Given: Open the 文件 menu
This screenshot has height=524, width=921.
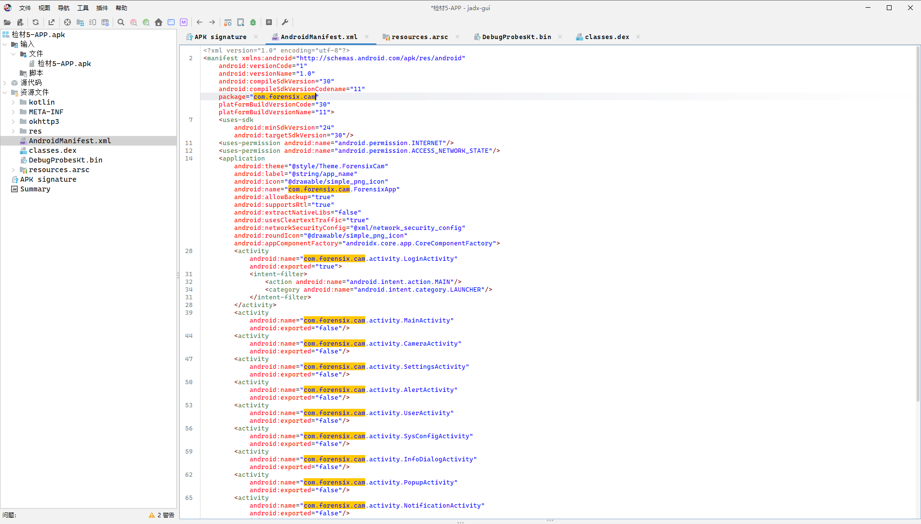Looking at the screenshot, I should (x=25, y=8).
